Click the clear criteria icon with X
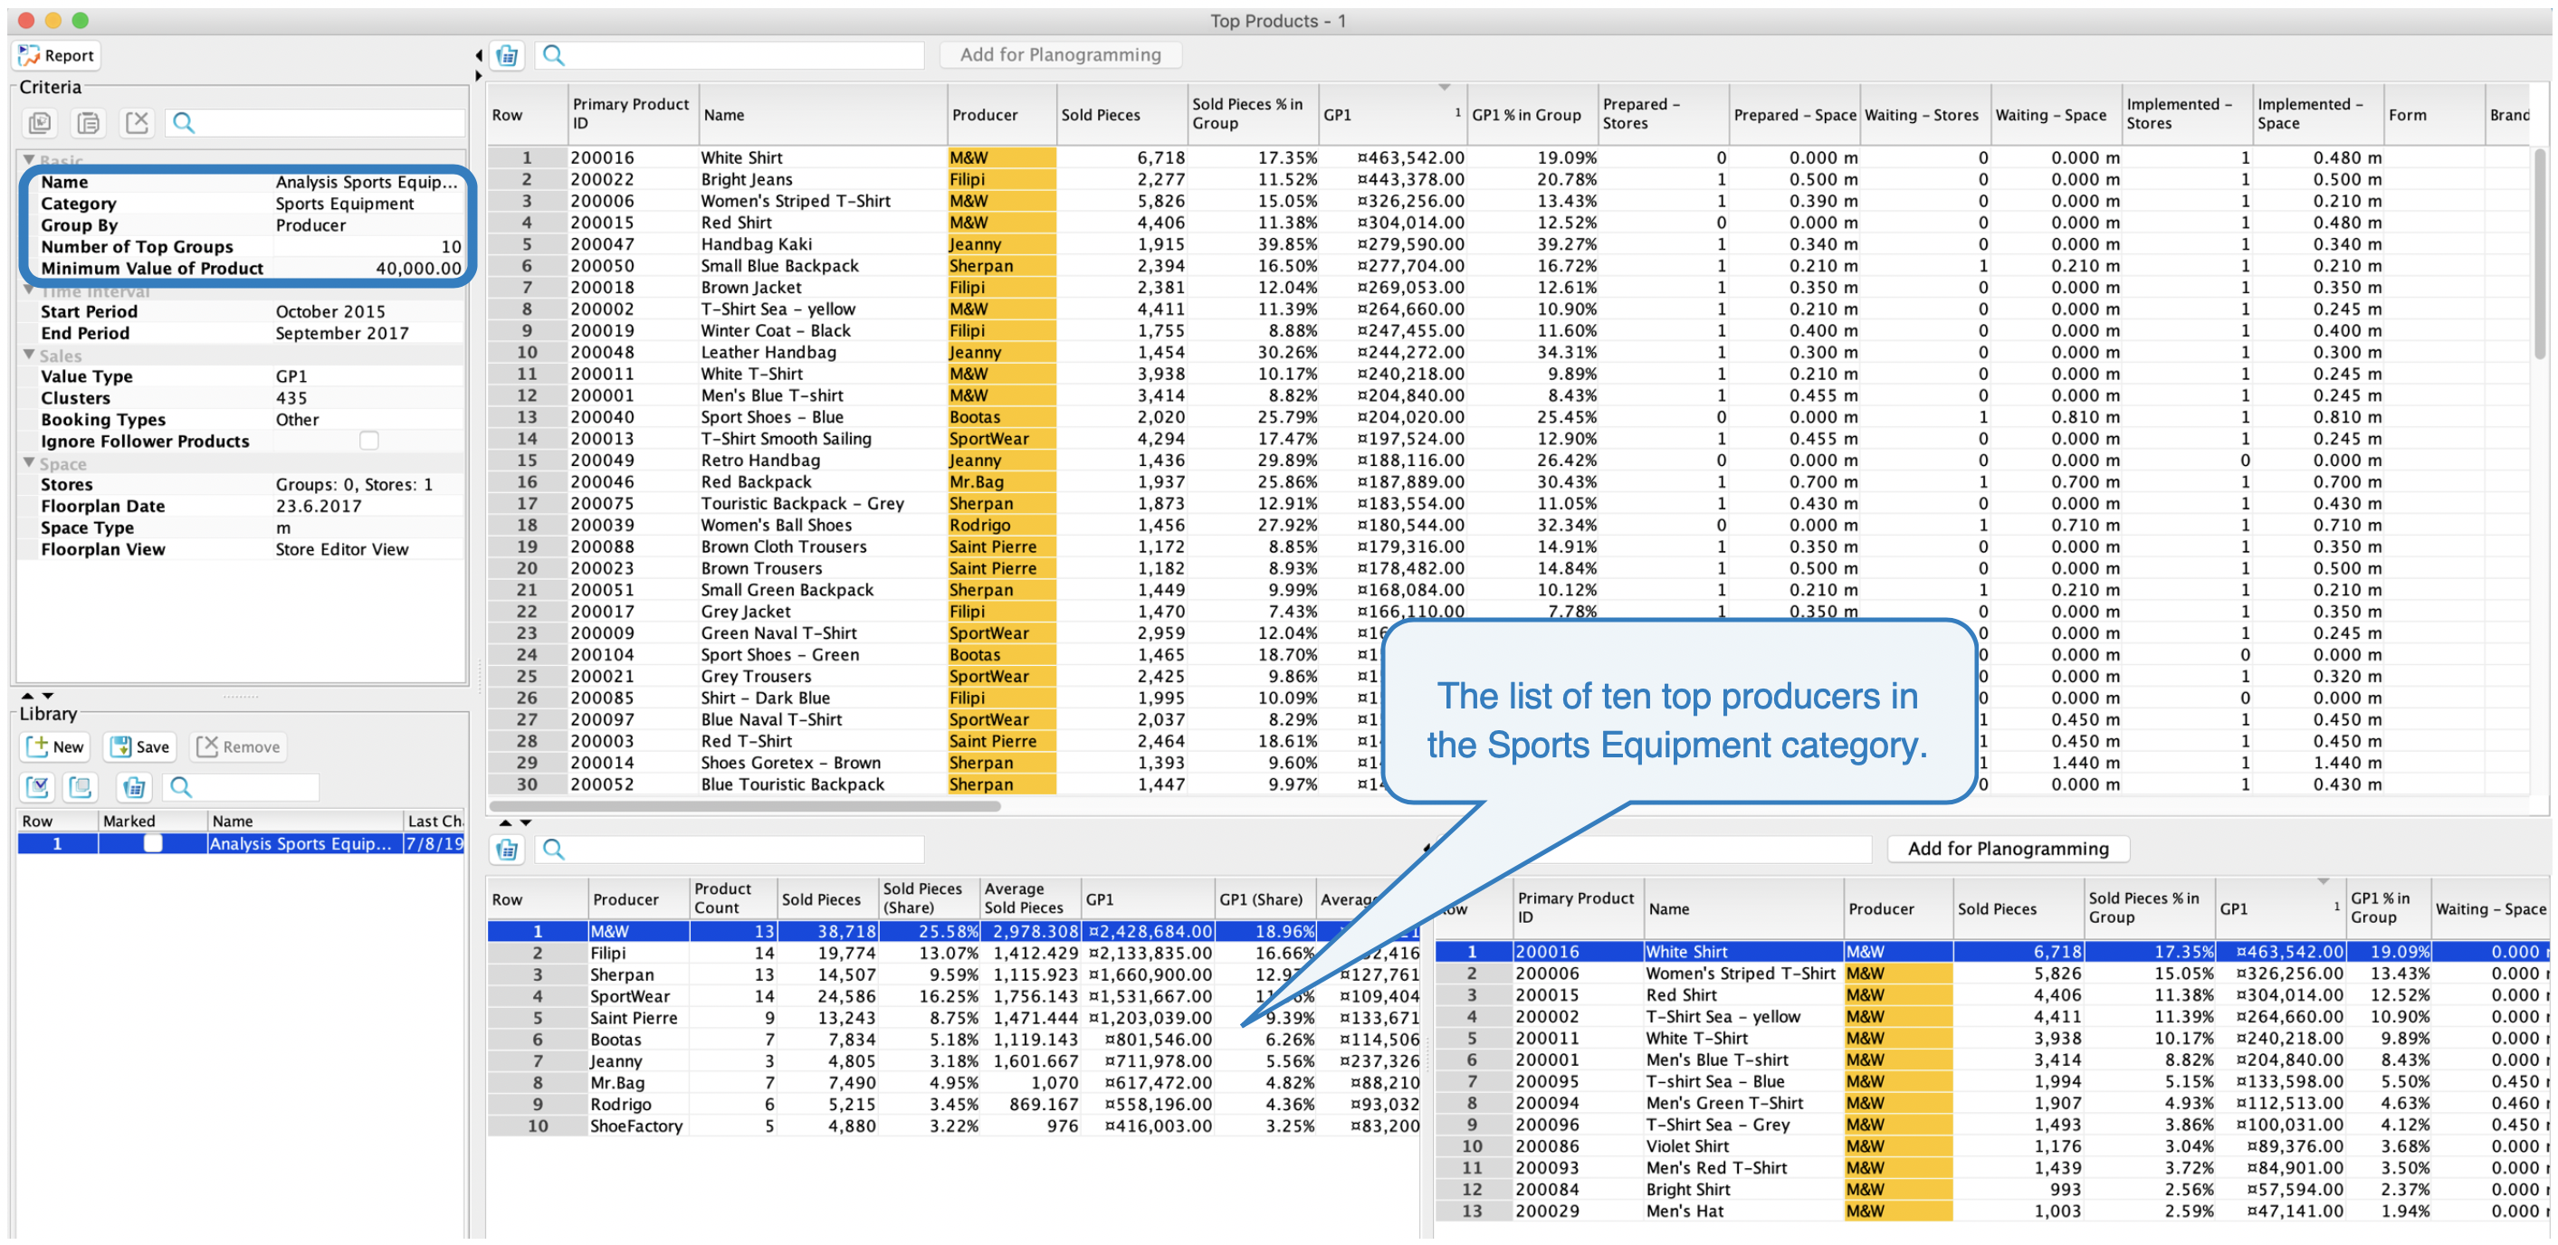 pos(137,123)
